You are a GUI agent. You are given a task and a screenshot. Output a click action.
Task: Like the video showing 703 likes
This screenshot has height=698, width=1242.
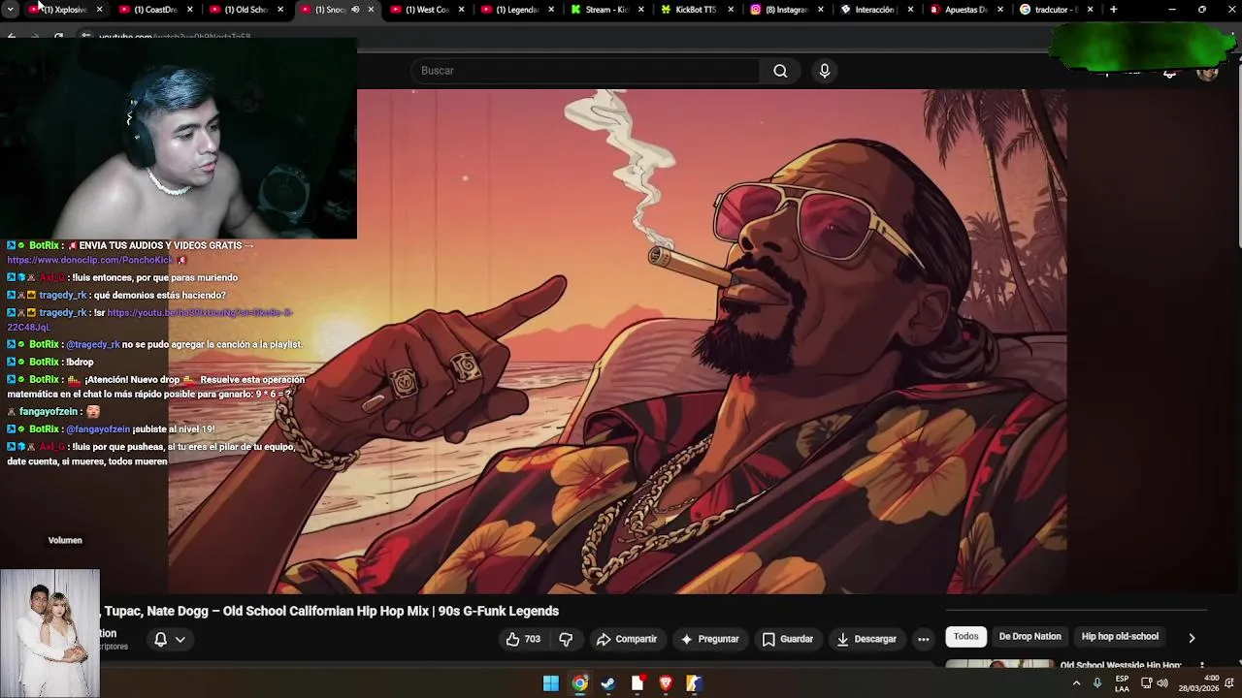(523, 639)
